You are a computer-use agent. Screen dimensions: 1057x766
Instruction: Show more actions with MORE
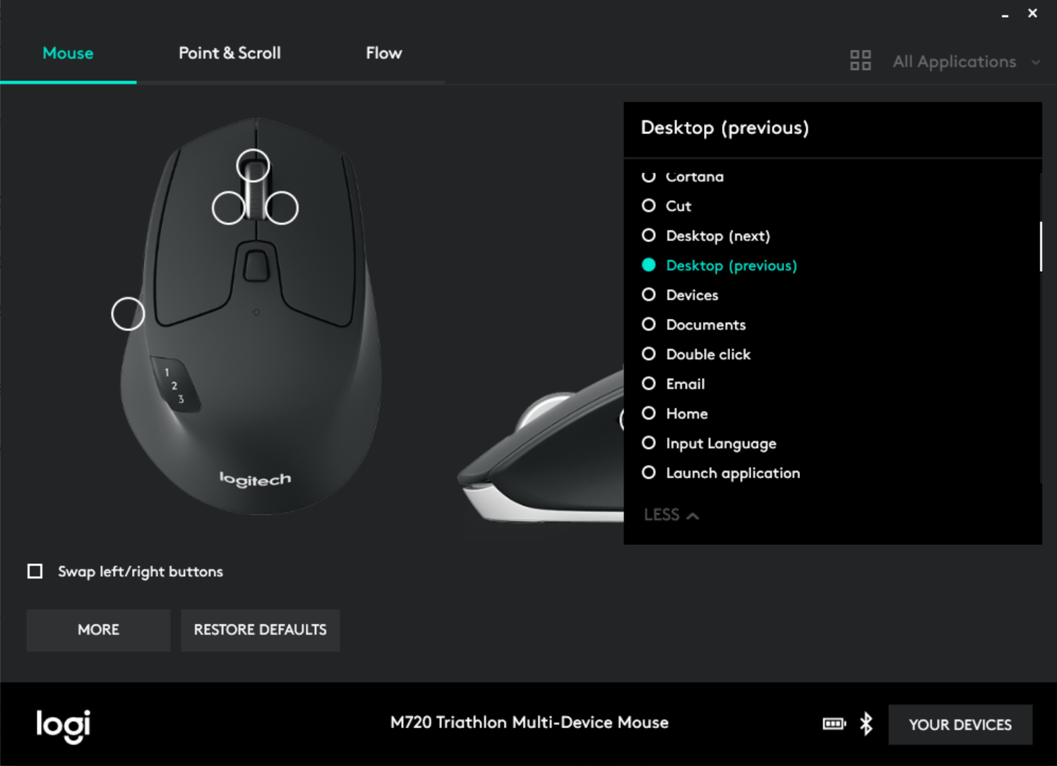[97, 630]
